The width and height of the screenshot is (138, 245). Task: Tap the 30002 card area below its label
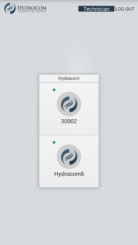[x=69, y=129]
